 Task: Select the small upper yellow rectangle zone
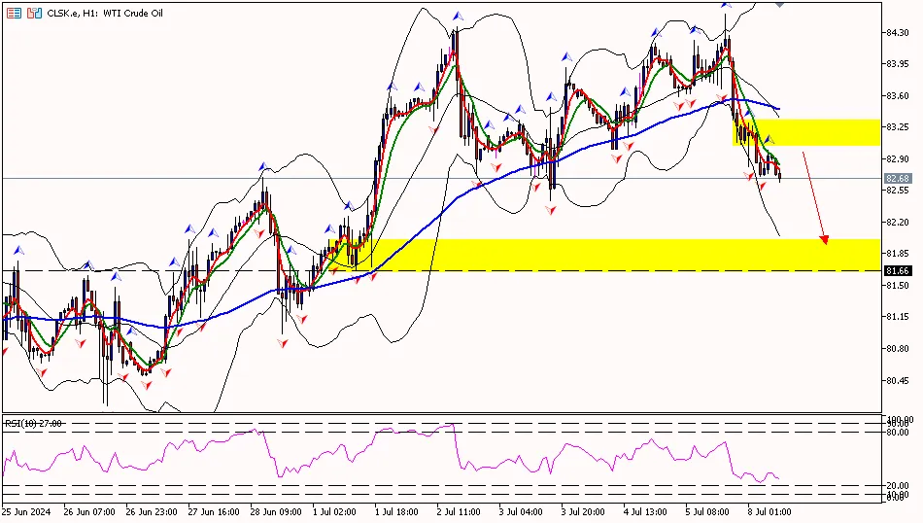pos(806,133)
